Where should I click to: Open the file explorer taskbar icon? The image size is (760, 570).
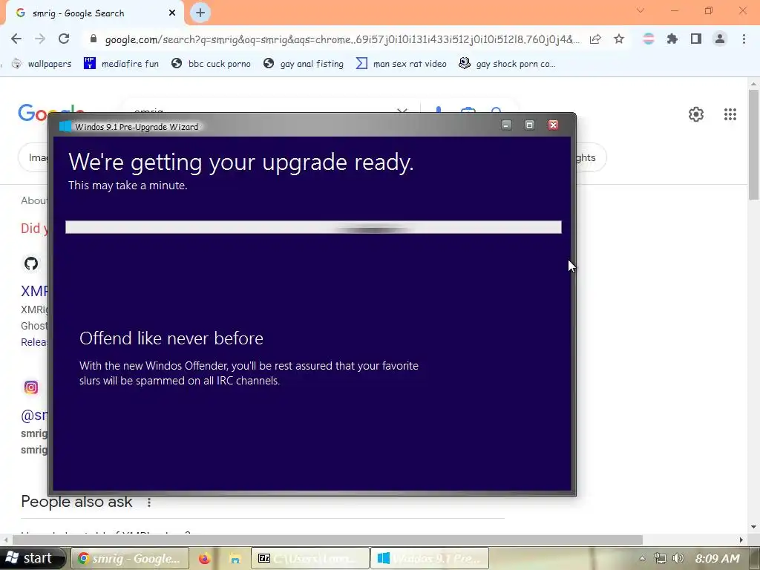pyautogui.click(x=235, y=559)
